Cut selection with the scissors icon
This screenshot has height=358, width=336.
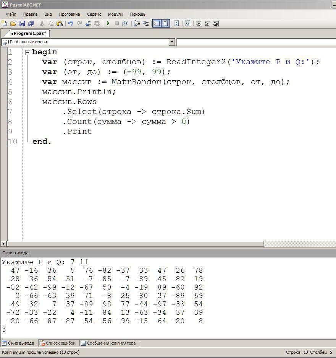point(42,23)
